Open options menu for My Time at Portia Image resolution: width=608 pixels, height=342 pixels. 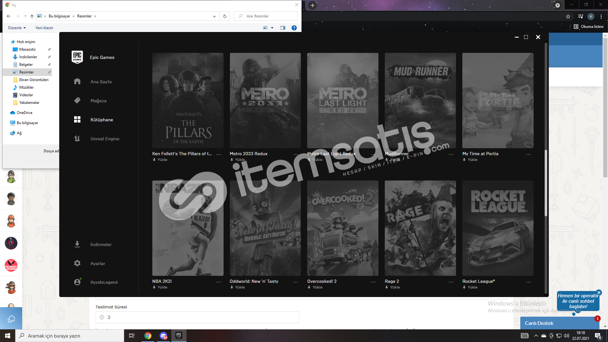[529, 154]
